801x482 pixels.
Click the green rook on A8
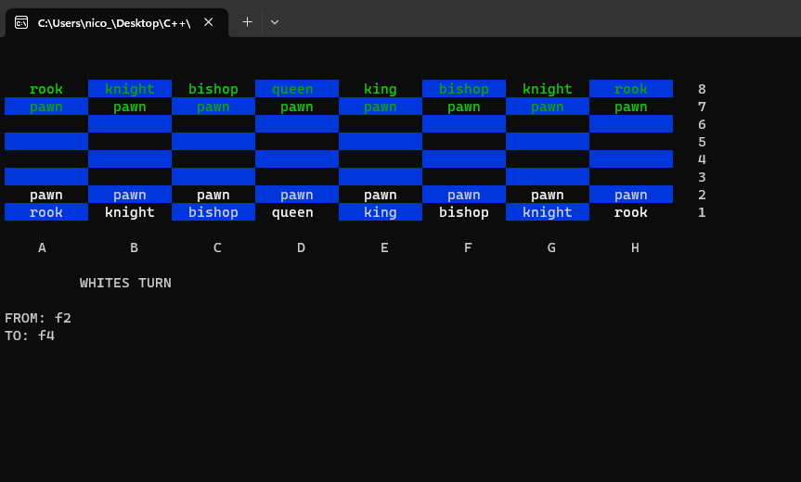point(46,89)
